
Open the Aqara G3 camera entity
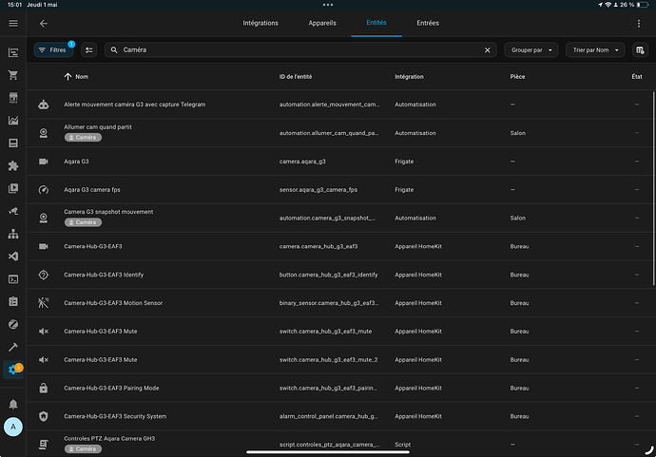(x=76, y=162)
